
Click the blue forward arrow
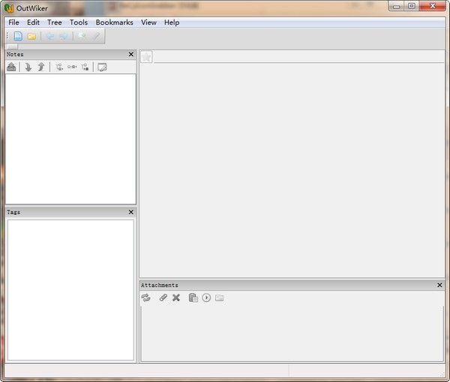coord(64,36)
